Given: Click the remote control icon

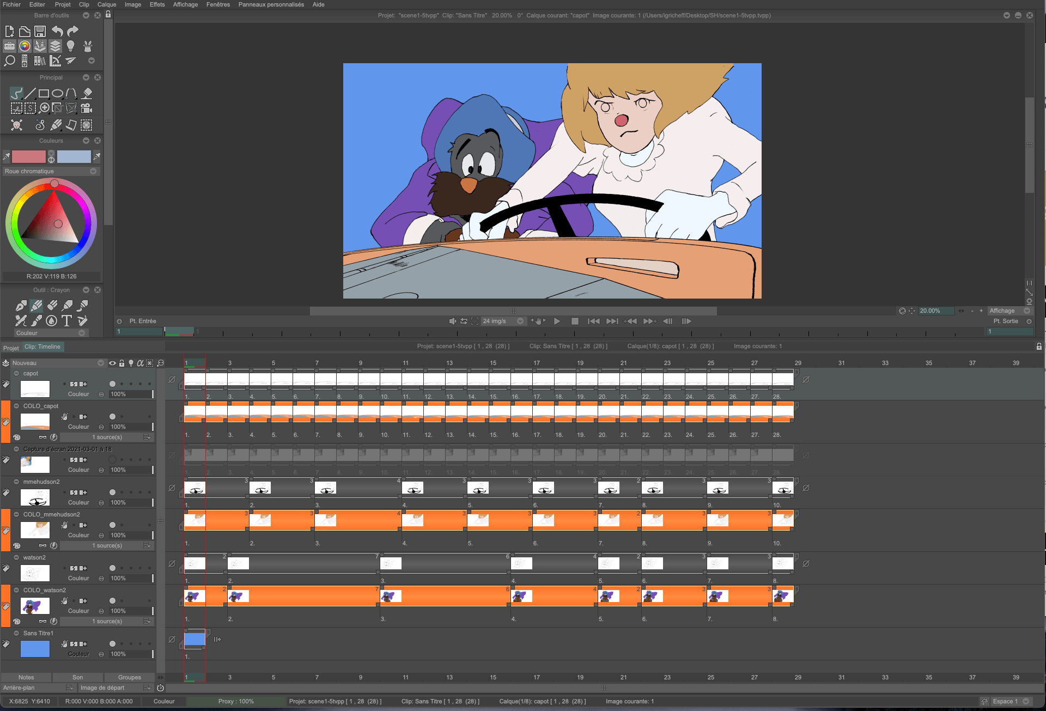Looking at the screenshot, I should (x=25, y=60).
